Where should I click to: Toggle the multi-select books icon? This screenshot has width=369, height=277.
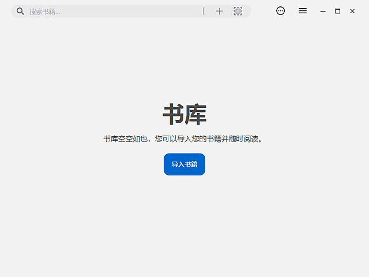[x=238, y=11]
